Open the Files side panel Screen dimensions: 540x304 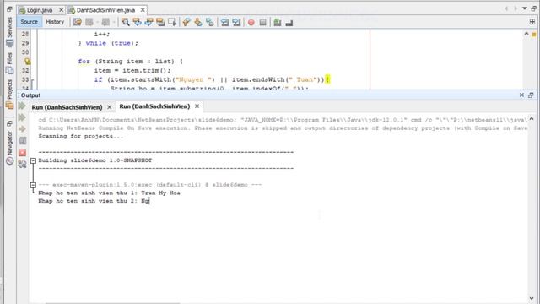pyautogui.click(x=9, y=63)
